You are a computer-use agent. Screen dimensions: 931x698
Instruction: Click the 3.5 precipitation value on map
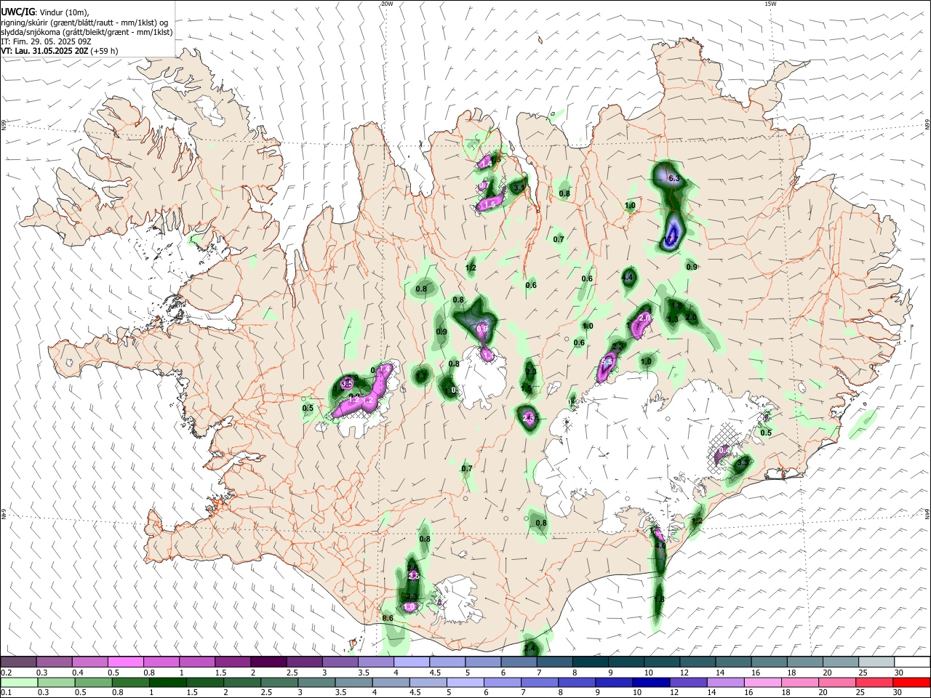click(347, 382)
